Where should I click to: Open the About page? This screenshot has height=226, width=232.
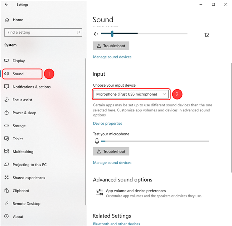pos(18,217)
